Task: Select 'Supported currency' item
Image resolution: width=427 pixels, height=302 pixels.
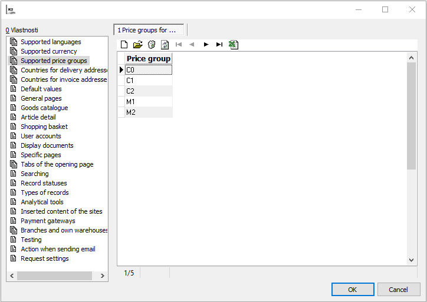Action: 48,51
